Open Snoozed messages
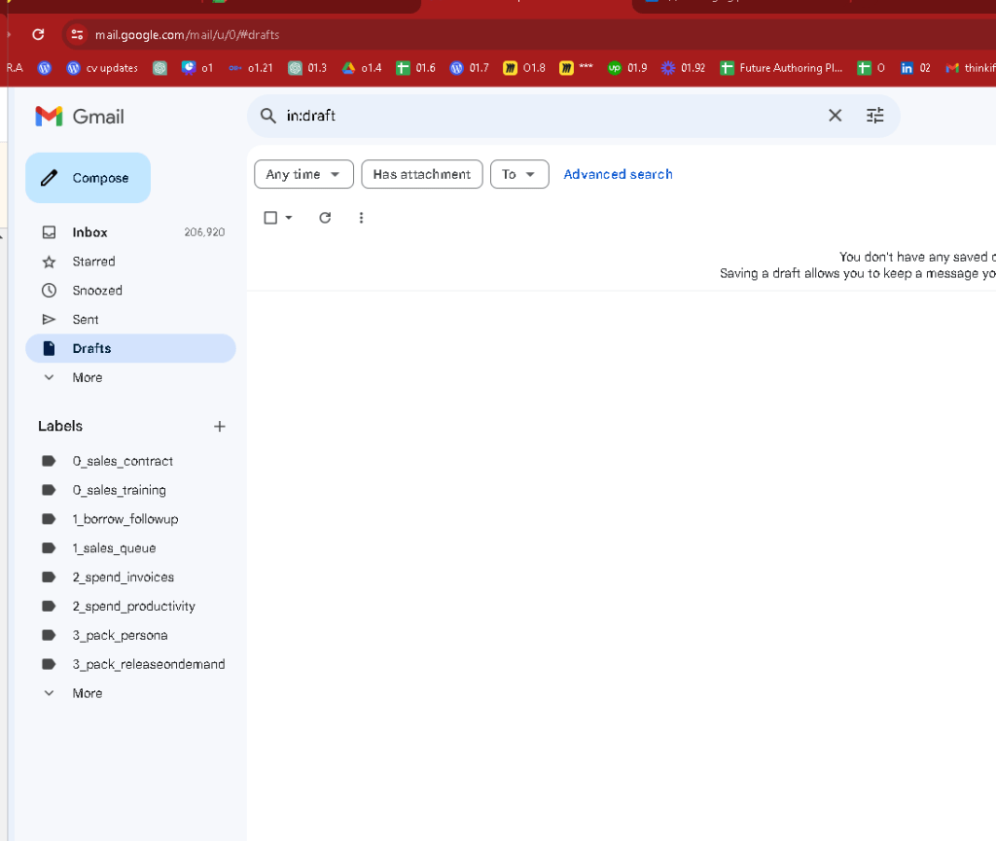 (x=130, y=290)
